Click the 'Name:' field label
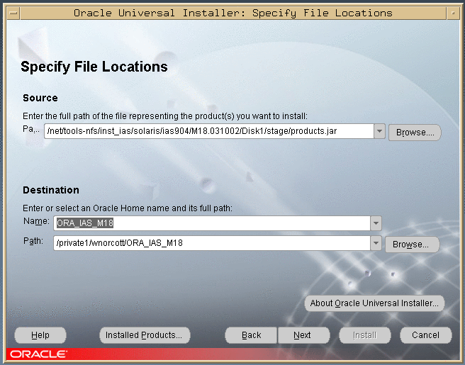Image resolution: width=465 pixels, height=365 pixels. click(36, 221)
